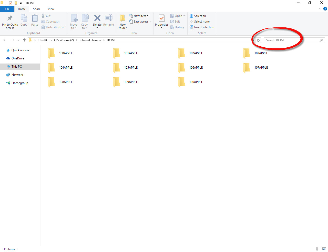Click the Search DCIM input field
This screenshot has width=328, height=252.
tap(292, 40)
